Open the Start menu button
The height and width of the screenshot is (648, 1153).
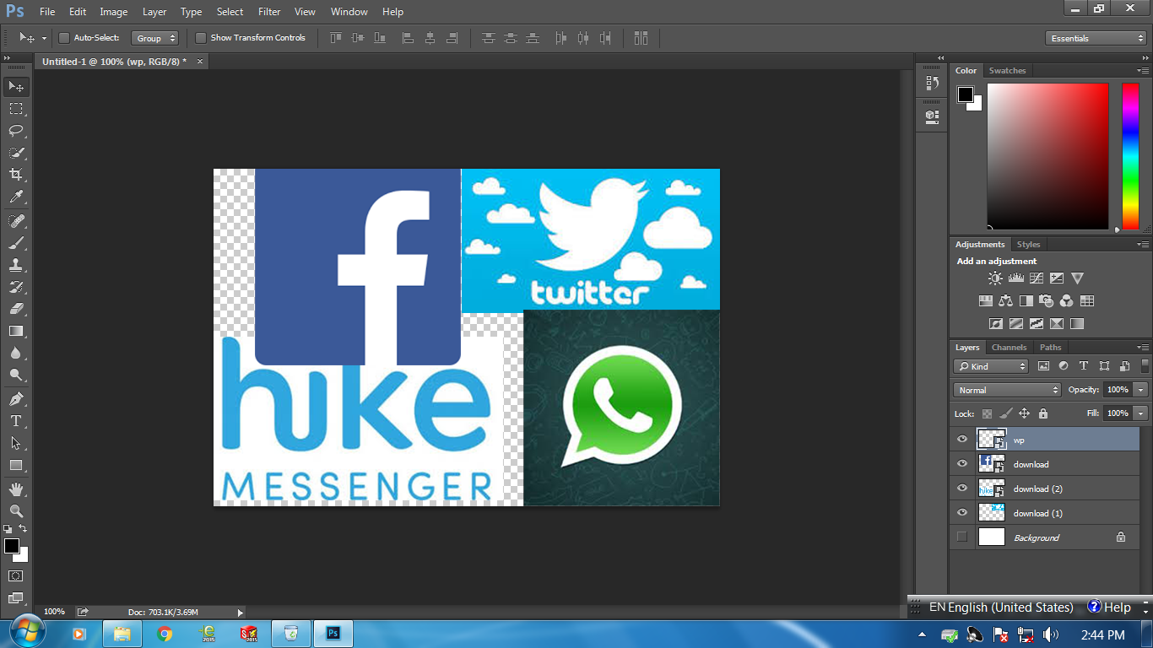pos(26,633)
